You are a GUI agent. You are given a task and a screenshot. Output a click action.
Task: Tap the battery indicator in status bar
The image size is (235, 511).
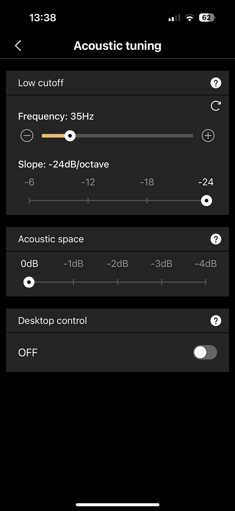pos(207,18)
